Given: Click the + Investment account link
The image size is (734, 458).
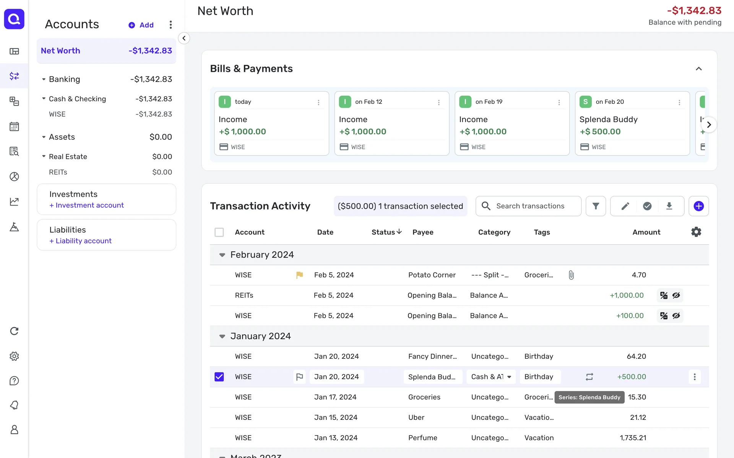Looking at the screenshot, I should point(86,205).
